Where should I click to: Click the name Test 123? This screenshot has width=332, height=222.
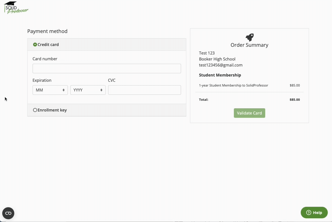(x=207, y=53)
